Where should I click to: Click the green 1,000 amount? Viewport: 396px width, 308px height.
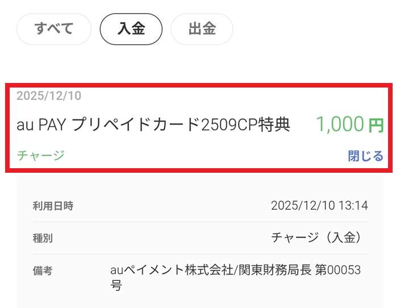click(x=340, y=124)
